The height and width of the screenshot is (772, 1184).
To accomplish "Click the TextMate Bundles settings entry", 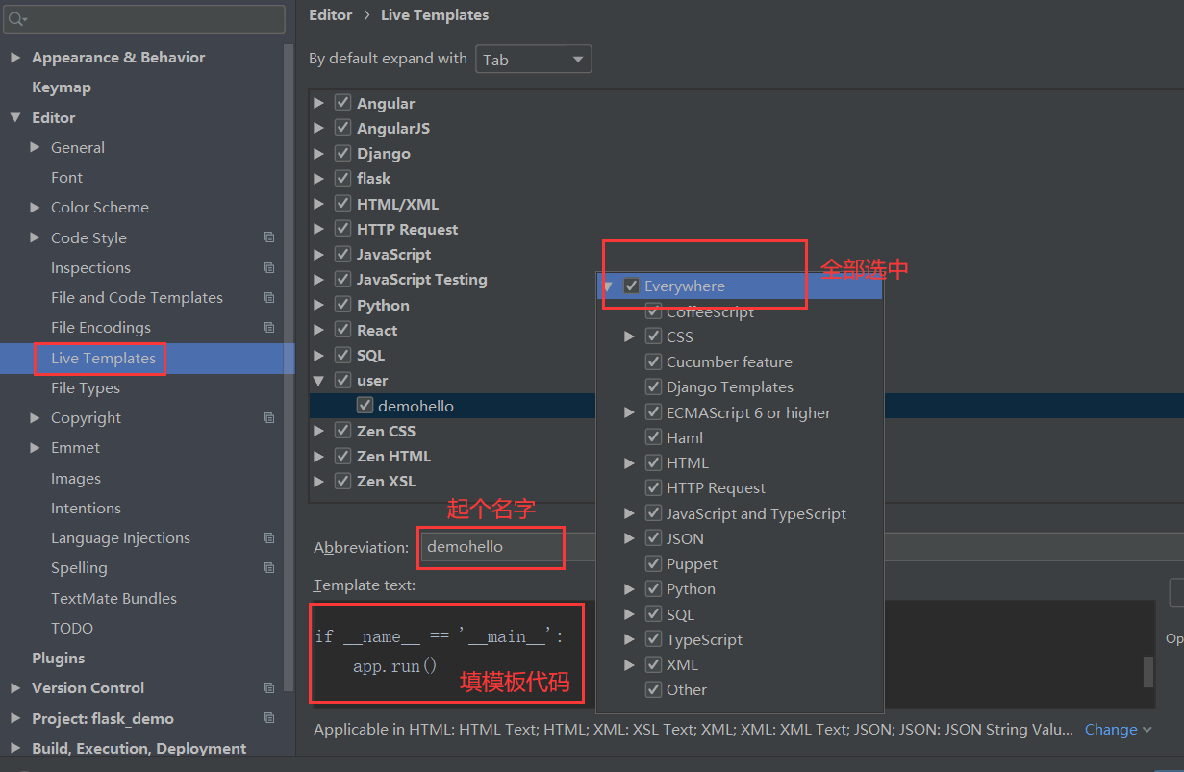I will click(113, 599).
